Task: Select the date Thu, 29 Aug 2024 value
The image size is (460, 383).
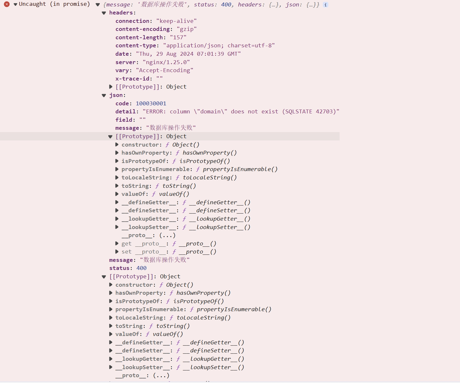Action: (x=188, y=54)
